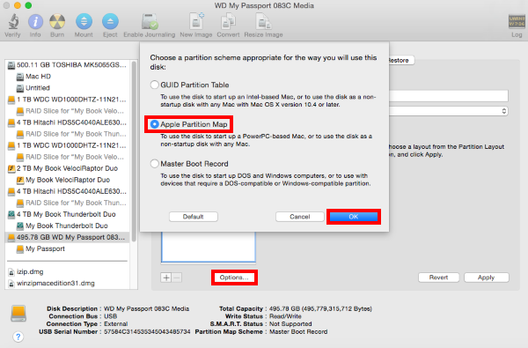Viewport: 528px width, 348px height.
Task: Open partition Options button
Action: coord(234,278)
